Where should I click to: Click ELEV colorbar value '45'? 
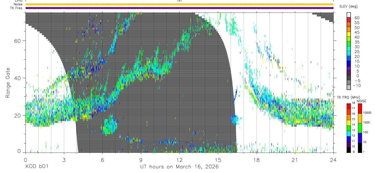tap(357, 32)
